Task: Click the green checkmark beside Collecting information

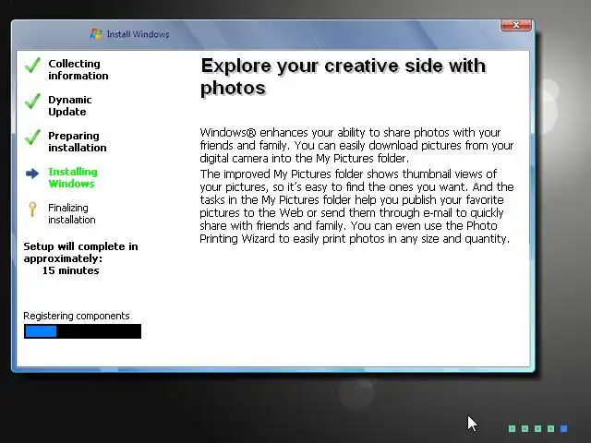Action: tap(33, 66)
